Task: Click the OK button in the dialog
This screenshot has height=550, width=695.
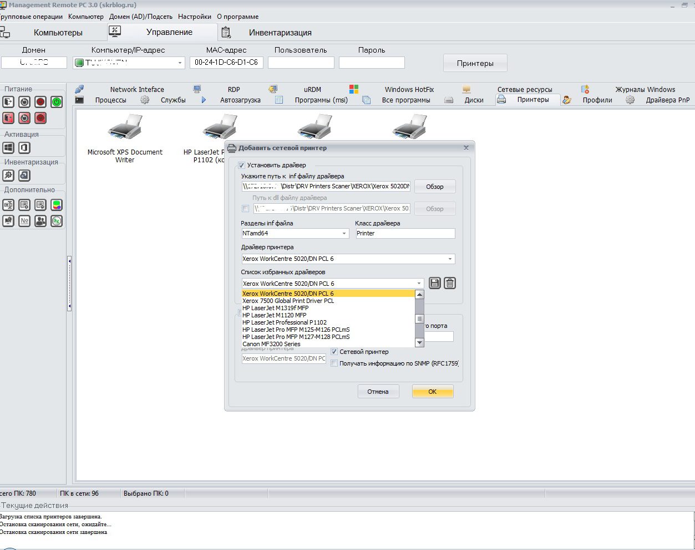Action: click(433, 392)
